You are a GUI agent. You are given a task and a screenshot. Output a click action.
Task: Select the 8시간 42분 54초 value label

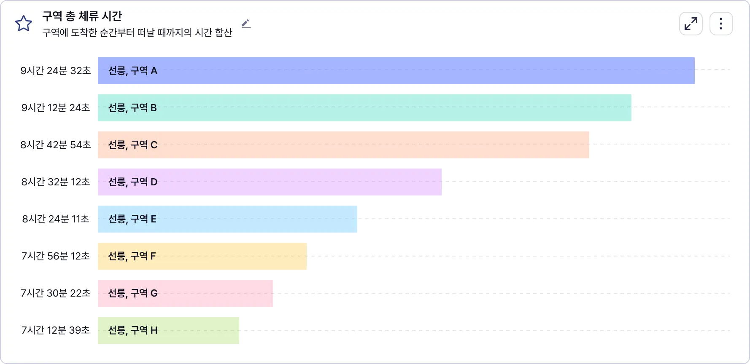point(56,145)
